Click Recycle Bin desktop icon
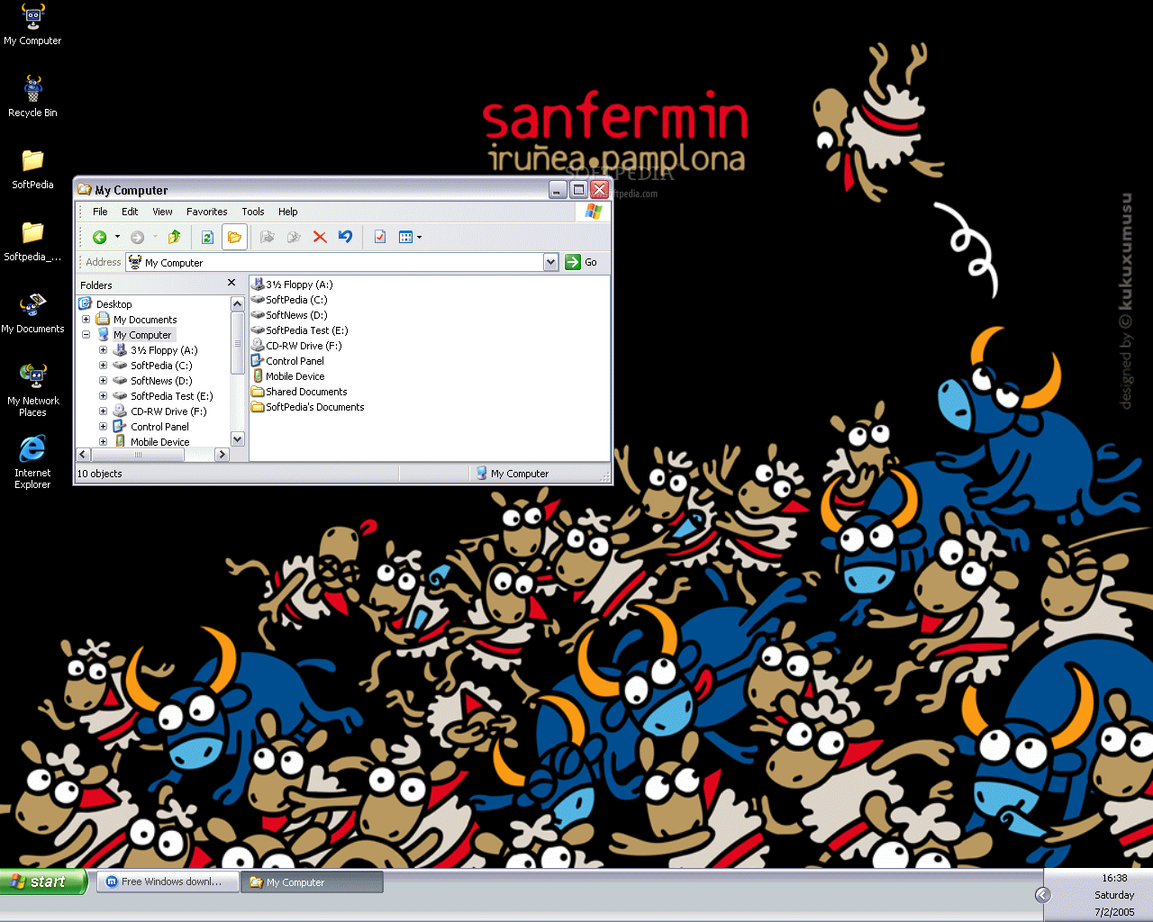The height and width of the screenshot is (922, 1153). (32, 97)
